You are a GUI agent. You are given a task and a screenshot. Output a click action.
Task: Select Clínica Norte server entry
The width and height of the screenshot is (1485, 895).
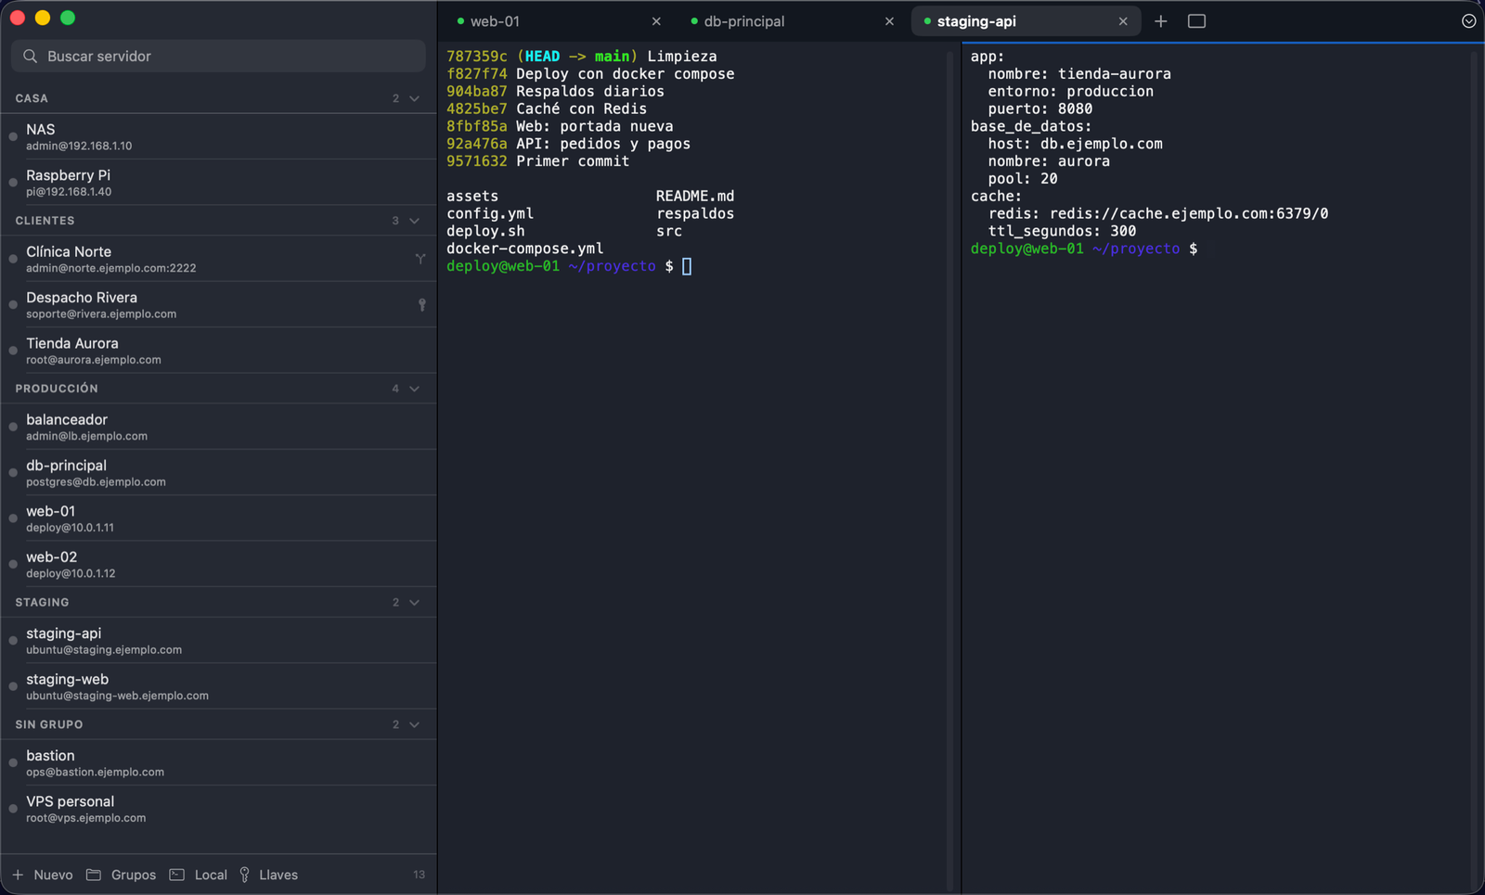pyautogui.click(x=219, y=259)
